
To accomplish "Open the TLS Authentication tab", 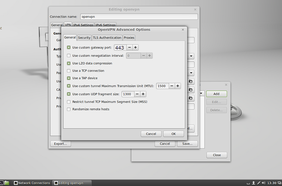I will (x=107, y=38).
